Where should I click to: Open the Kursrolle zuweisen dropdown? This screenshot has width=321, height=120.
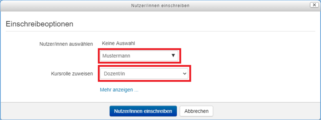[x=144, y=74]
